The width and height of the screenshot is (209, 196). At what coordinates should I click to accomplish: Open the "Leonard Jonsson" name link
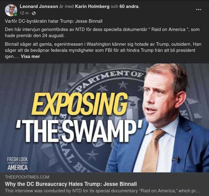pyautogui.click(x=39, y=6)
